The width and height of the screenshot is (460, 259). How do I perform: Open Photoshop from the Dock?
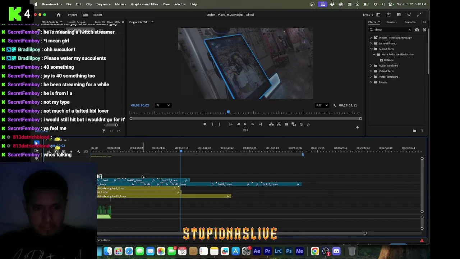(289, 251)
